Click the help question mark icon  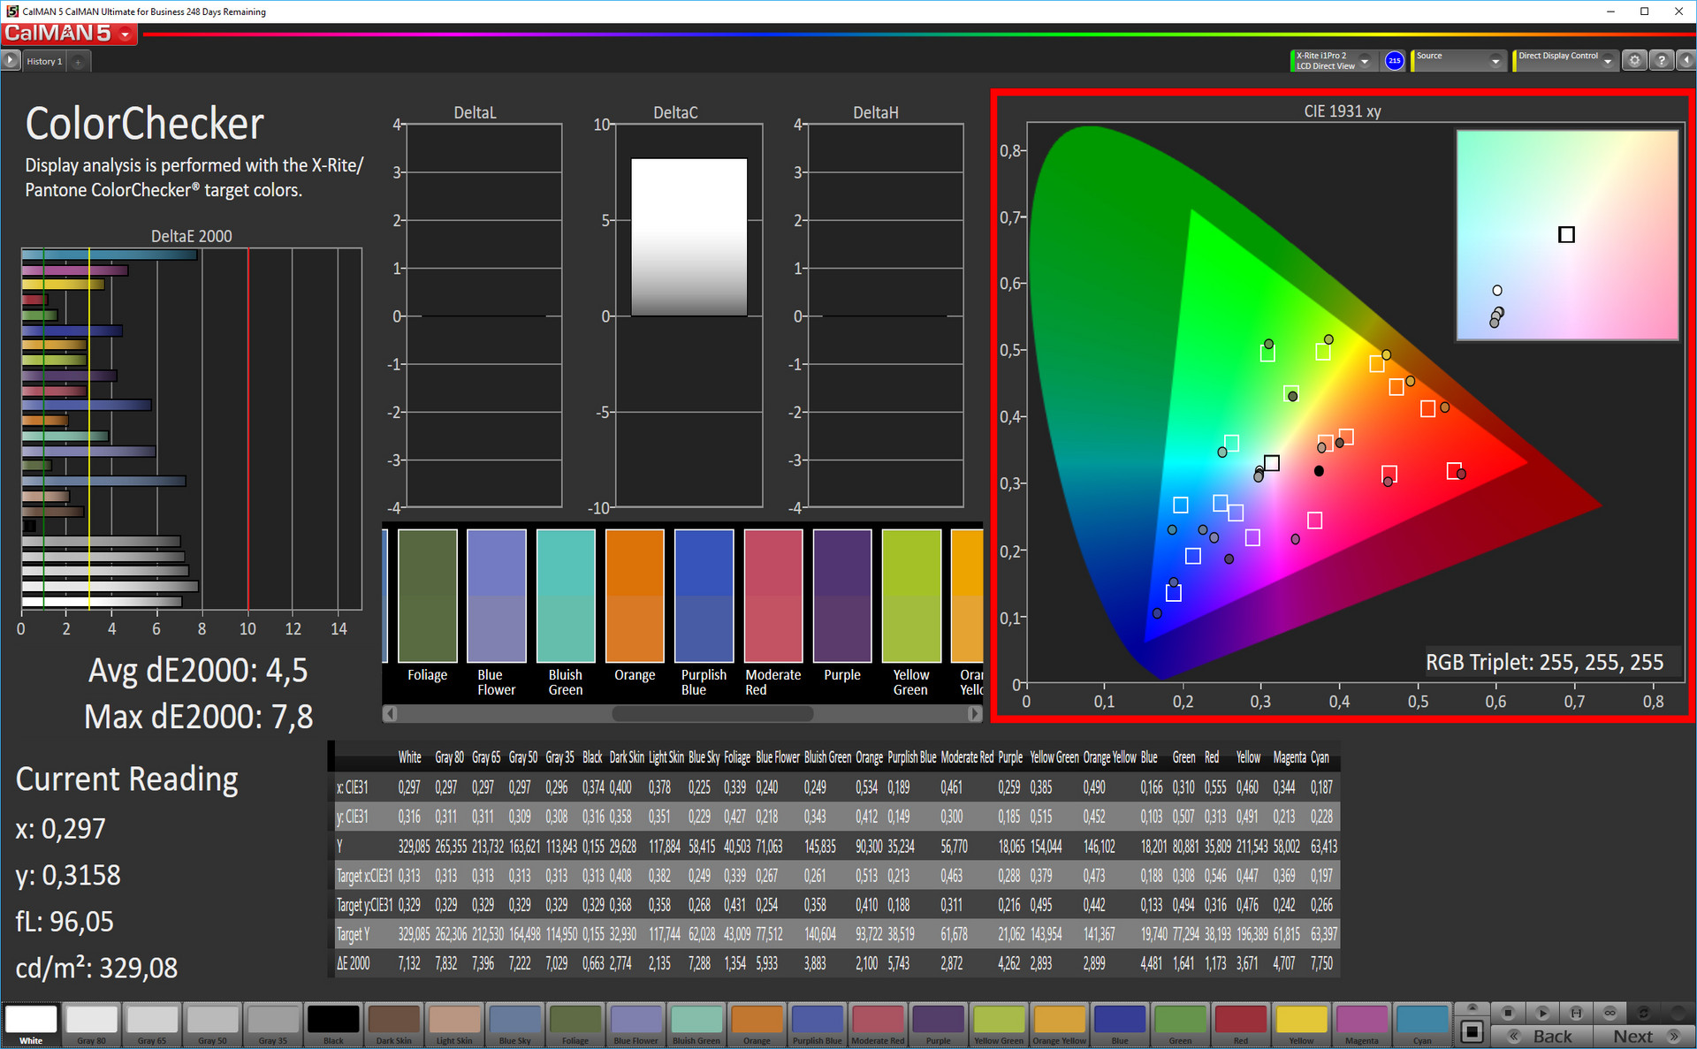pos(1662,60)
